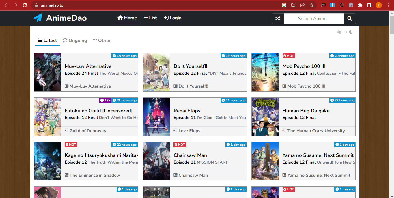Open The Human Crazy University series link
Screen dimensions: 394x198
tap(314, 131)
